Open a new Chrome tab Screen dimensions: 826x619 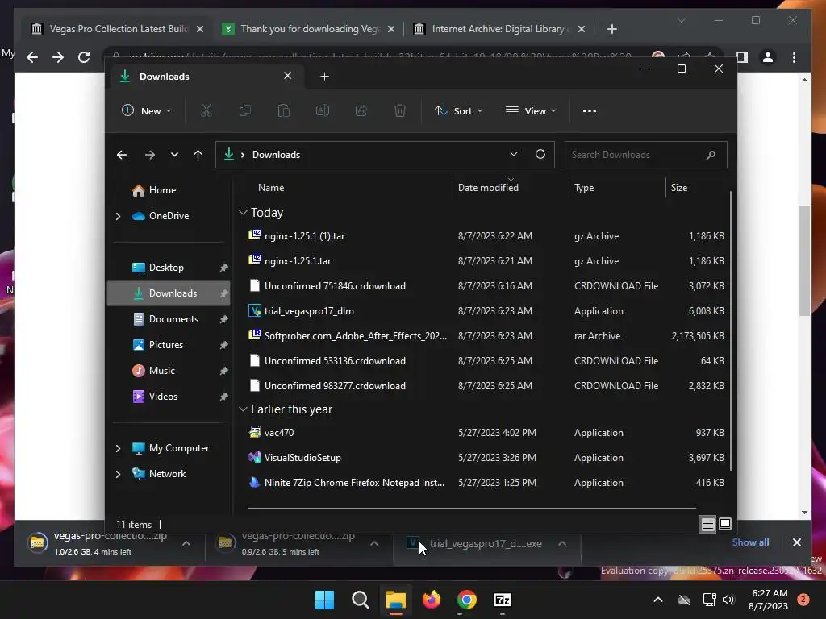611,29
